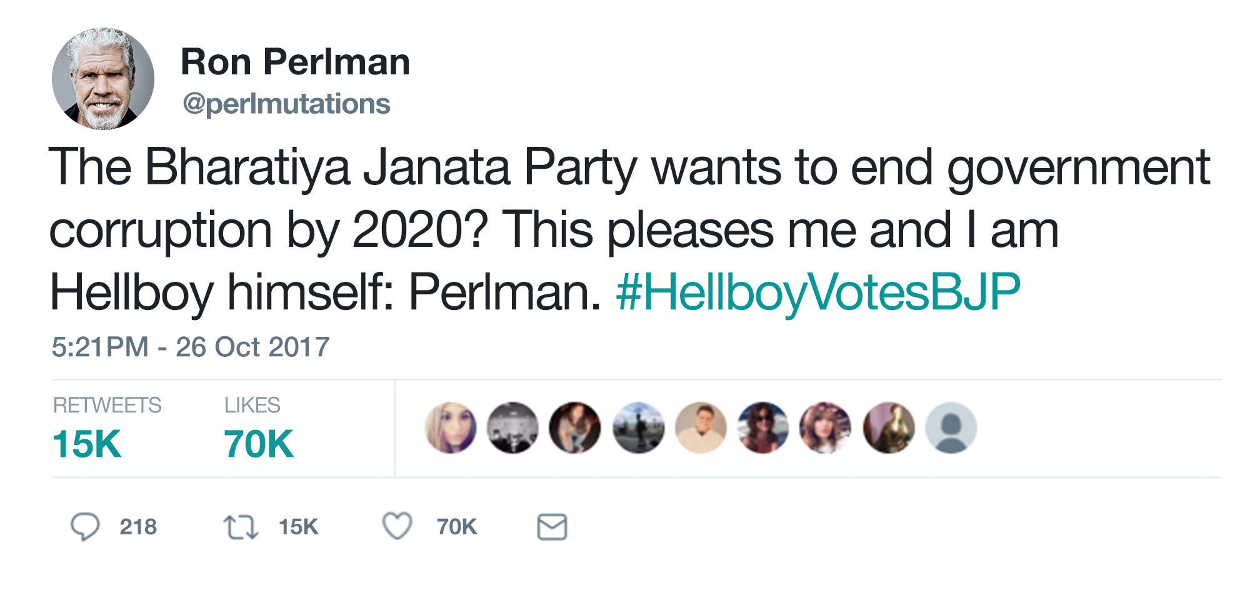Click the third liker avatar
Screen dimensions: 1250x595
[576, 428]
